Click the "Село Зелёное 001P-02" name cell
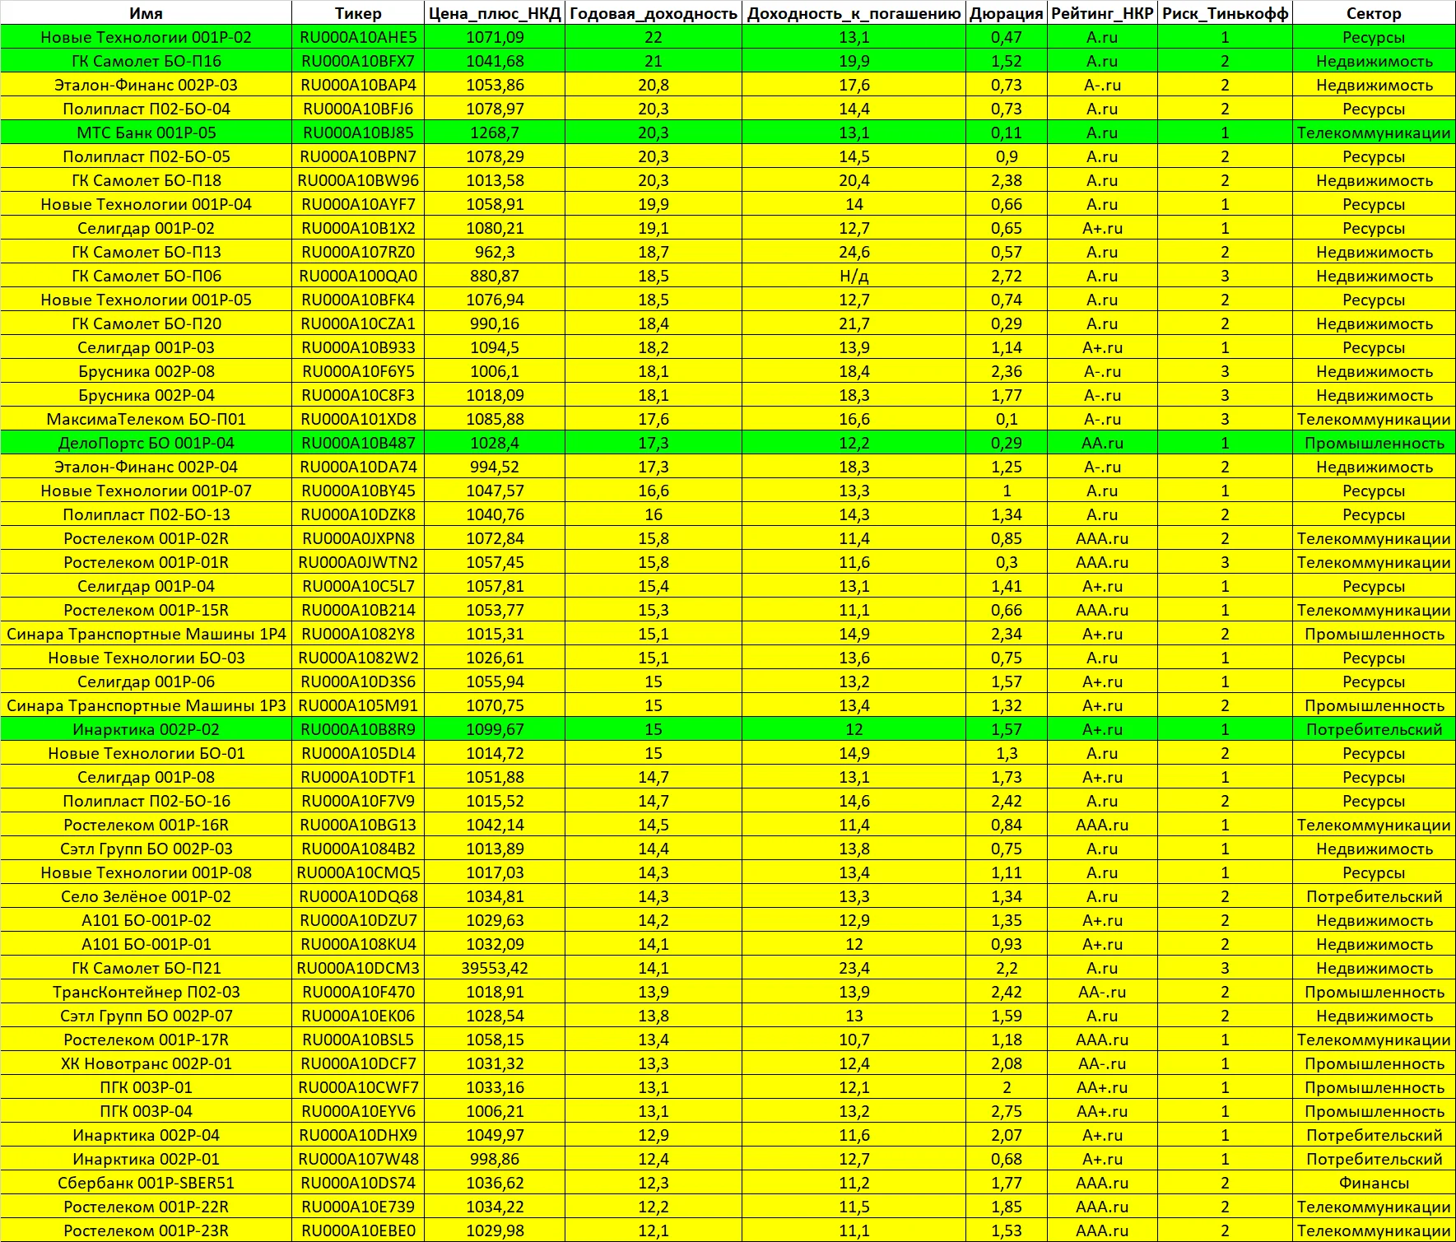The height and width of the screenshot is (1242, 1456). pyautogui.click(x=147, y=896)
